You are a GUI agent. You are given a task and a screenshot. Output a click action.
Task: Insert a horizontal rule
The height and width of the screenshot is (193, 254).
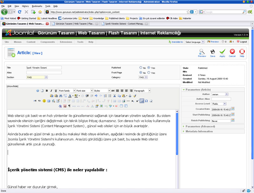128,101
